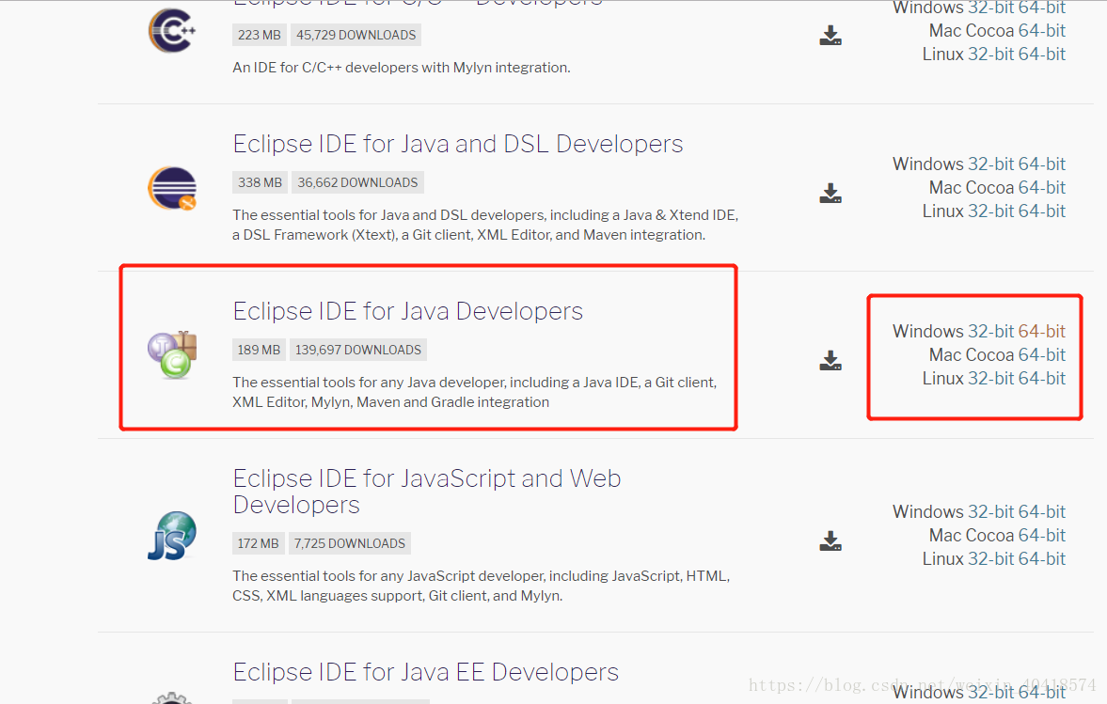Choose Windows 64-bit for JavaScript and Web Developers

(1041, 512)
